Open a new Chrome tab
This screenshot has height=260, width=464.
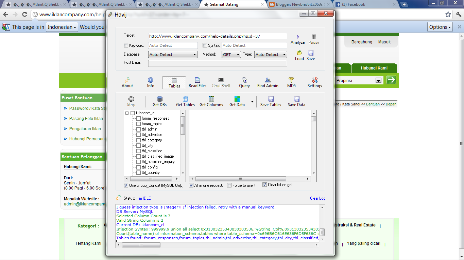tap(404, 4)
